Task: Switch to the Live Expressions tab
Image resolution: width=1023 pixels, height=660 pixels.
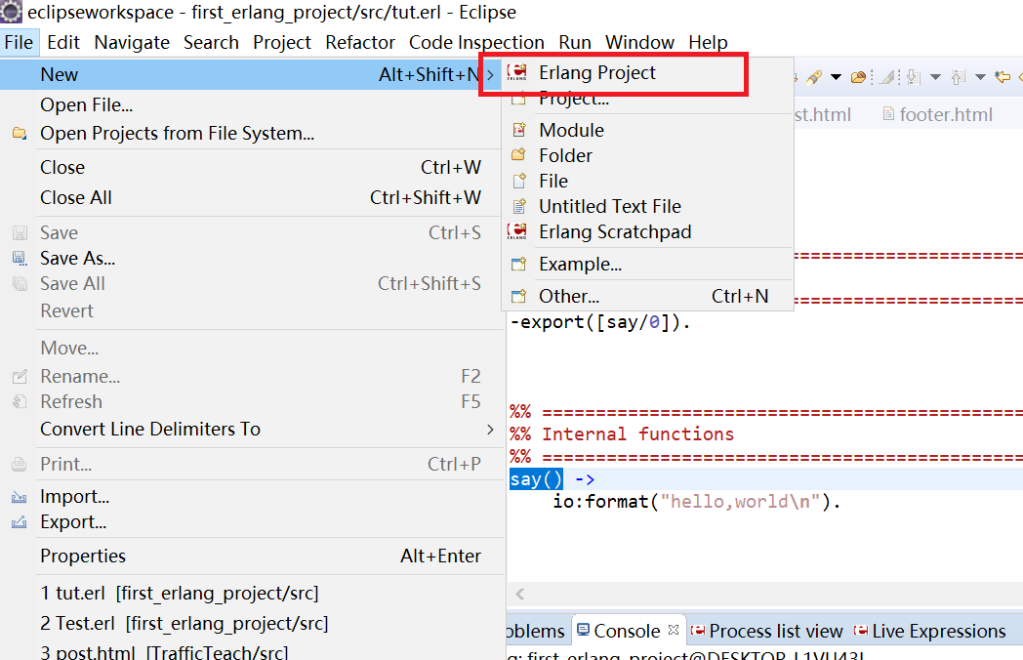Action: point(930,632)
